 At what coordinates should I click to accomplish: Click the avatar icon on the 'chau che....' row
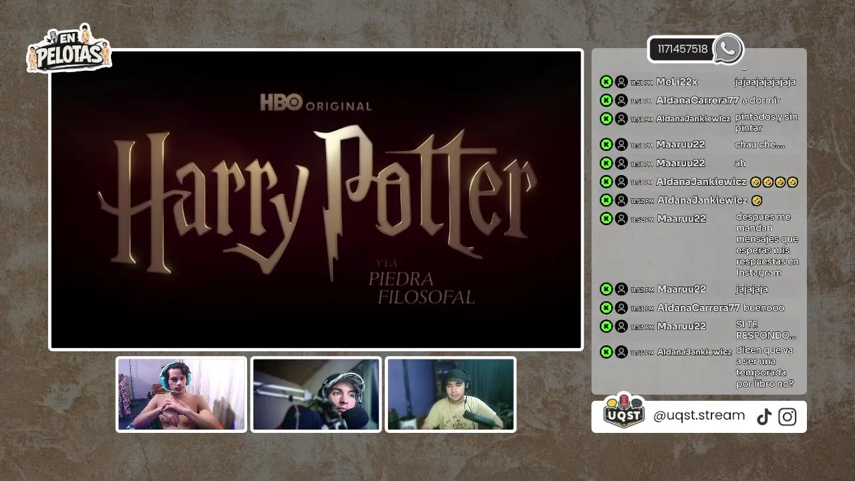621,144
